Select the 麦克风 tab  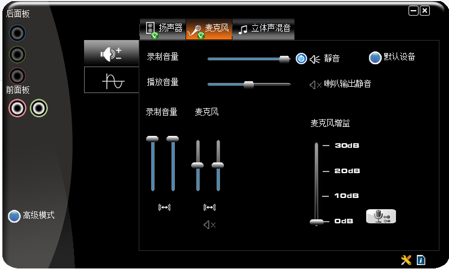209,29
